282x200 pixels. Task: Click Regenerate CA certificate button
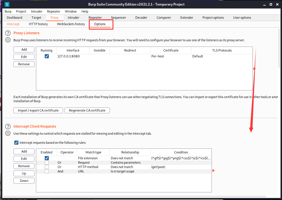point(87,110)
